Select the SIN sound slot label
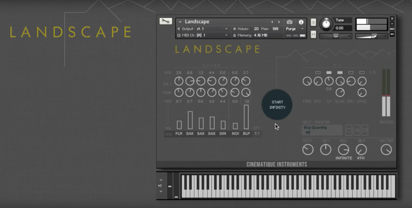 223,134
